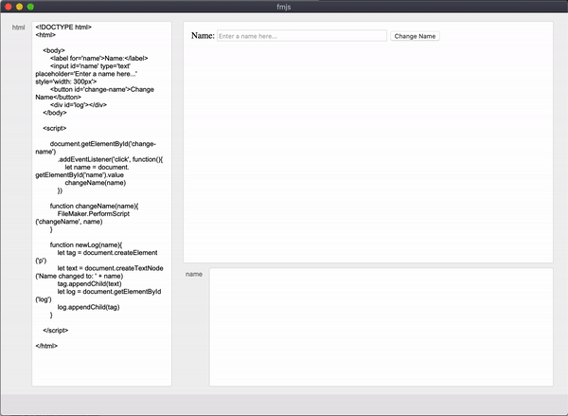Click the 'changeName(name)' call line
This screenshot has width=568, height=416.
[96, 183]
